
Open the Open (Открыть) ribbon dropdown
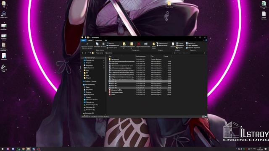point(180,43)
